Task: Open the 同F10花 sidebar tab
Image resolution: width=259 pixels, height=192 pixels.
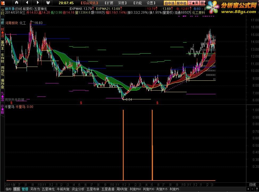Action: 2,71
